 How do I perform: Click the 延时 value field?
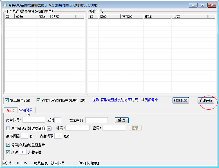(57, 120)
